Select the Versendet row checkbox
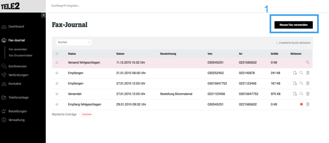Viewport: 329px width, 143px height. pyautogui.click(x=57, y=94)
